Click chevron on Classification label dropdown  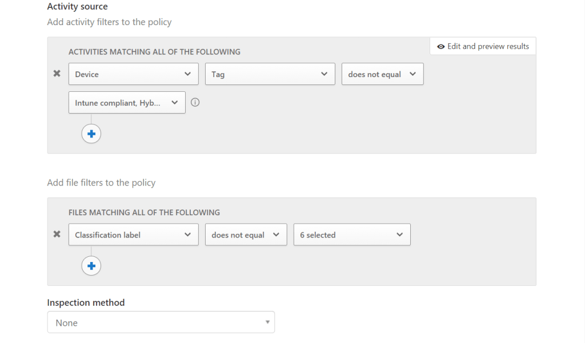(x=187, y=235)
